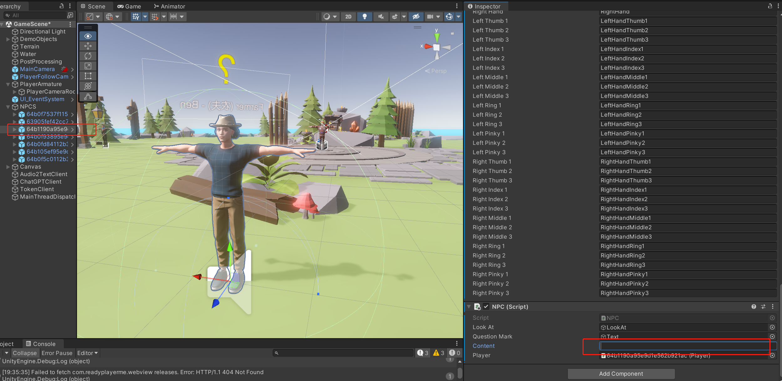Expand the DemoObjects hierarchy item
Image resolution: width=782 pixels, height=381 pixels.
coord(8,39)
